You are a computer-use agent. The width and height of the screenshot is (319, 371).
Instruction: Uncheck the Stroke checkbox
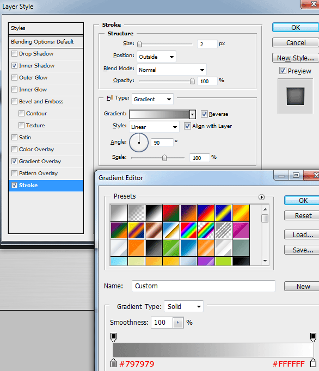15,185
